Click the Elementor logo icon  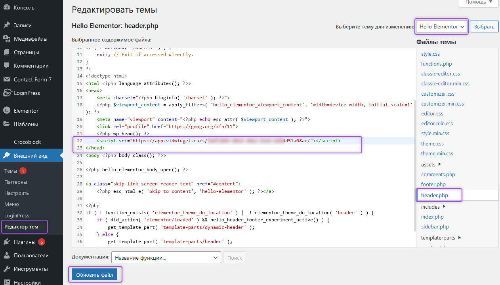pyautogui.click(x=7, y=111)
